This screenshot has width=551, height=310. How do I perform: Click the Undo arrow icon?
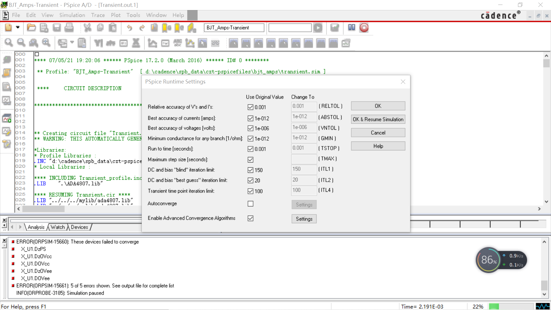(129, 28)
